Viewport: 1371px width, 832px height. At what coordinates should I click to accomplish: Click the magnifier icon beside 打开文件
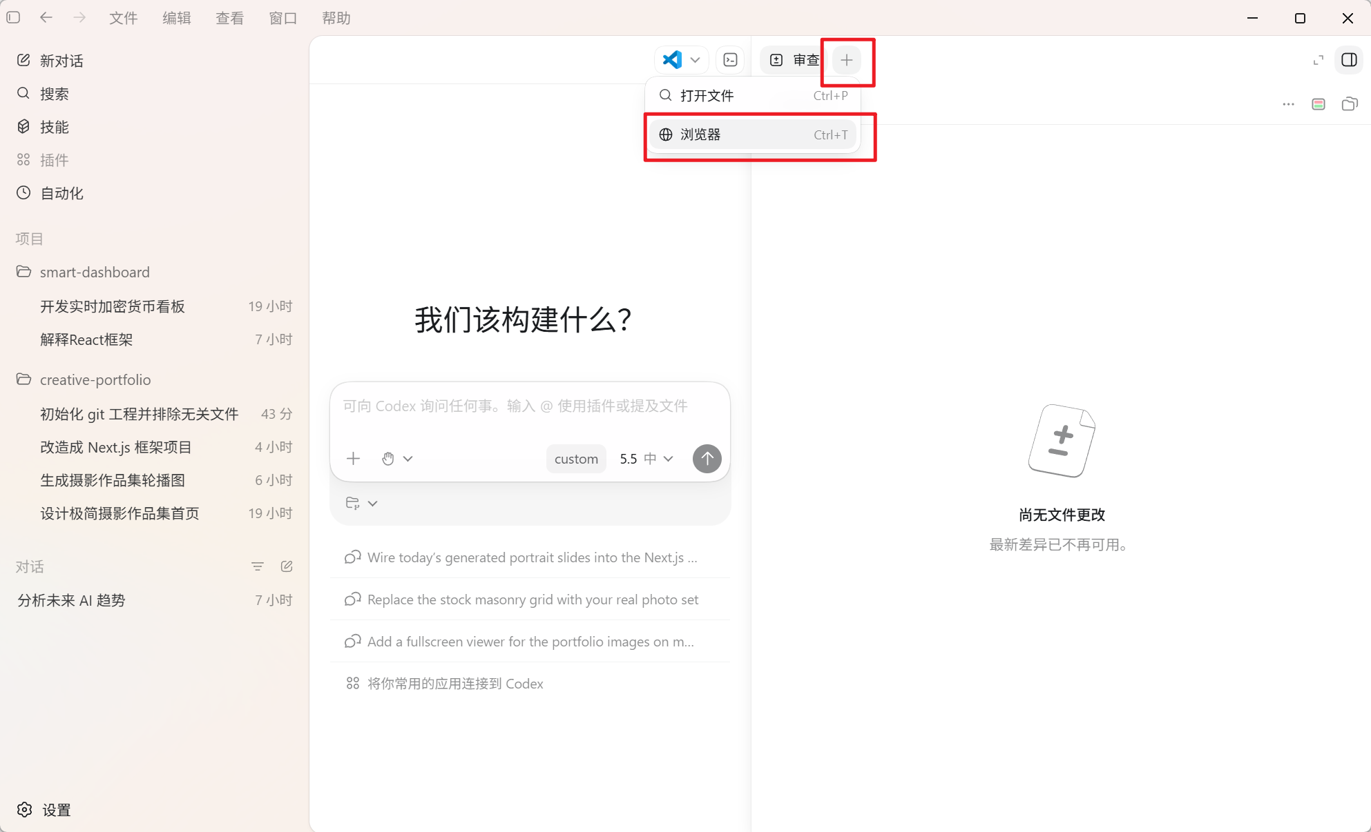pyautogui.click(x=666, y=95)
